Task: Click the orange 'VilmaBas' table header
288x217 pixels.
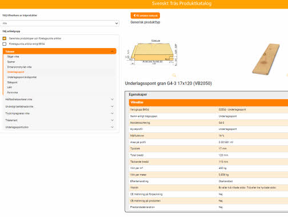Action: 209,102
